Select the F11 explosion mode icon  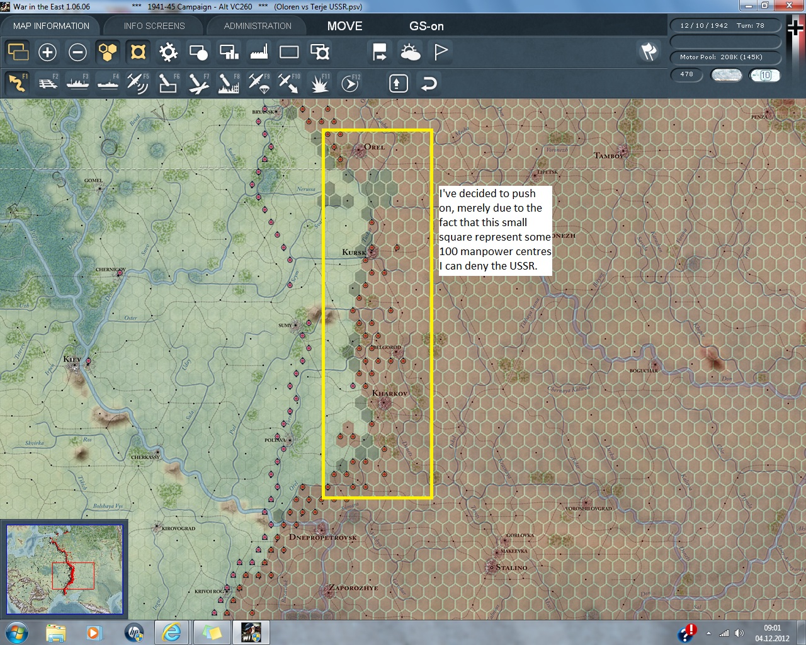pyautogui.click(x=319, y=83)
